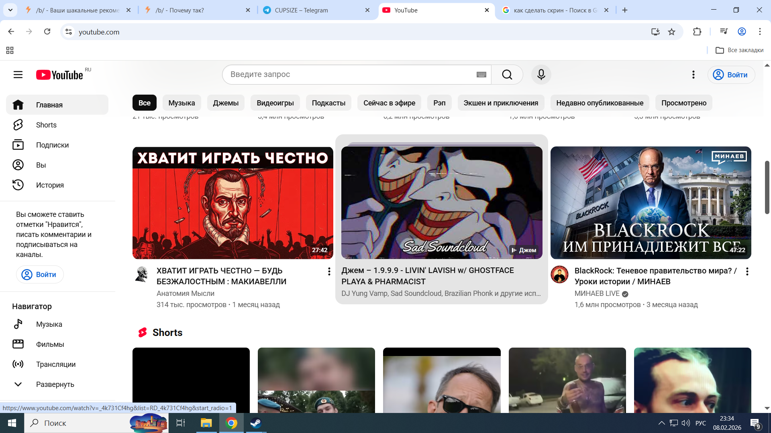The width and height of the screenshot is (771, 433).
Task: Bookmark this page with star icon
Action: coord(671,32)
